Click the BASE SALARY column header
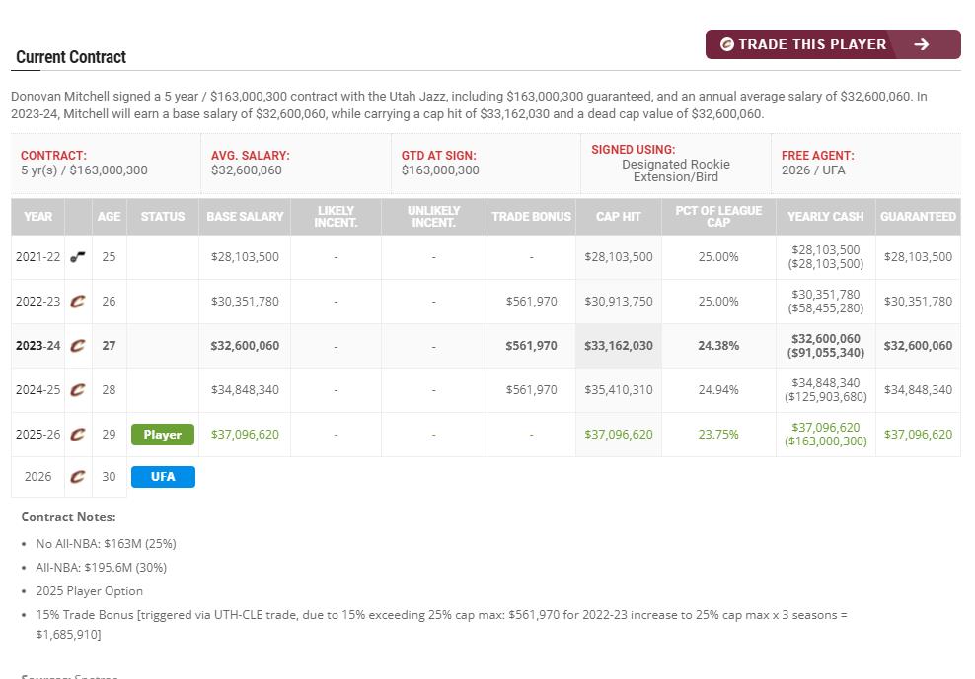 tap(245, 216)
